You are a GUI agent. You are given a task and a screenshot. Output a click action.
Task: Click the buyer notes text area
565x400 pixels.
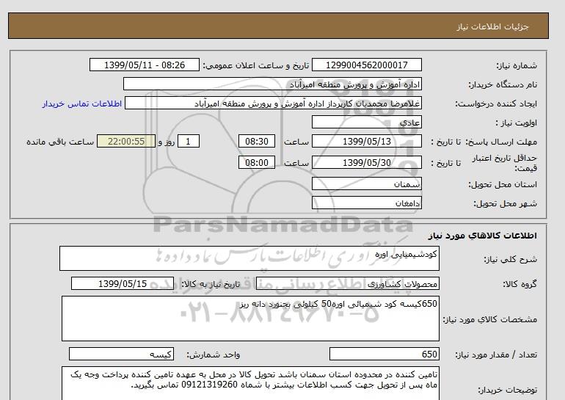pyautogui.click(x=250, y=383)
